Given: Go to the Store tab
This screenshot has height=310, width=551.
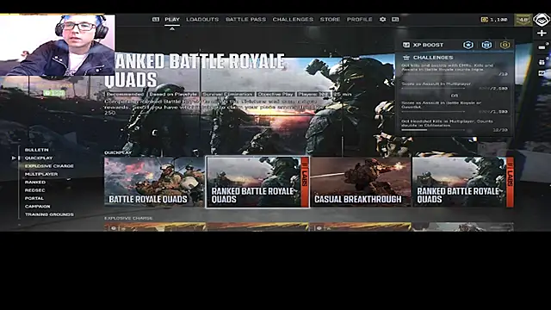Looking at the screenshot, I should [x=330, y=19].
